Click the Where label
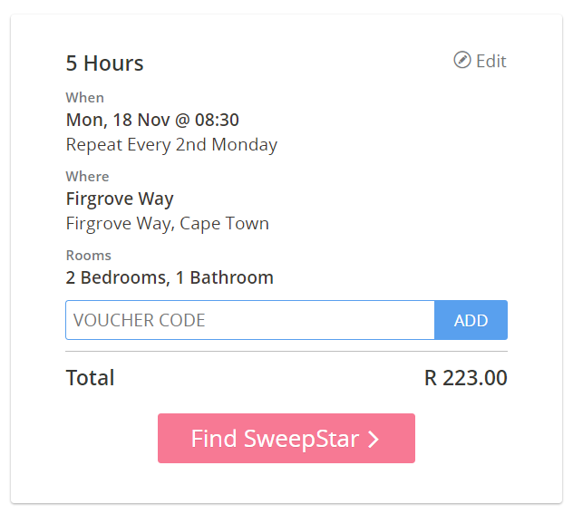The height and width of the screenshot is (514, 573). point(87,177)
